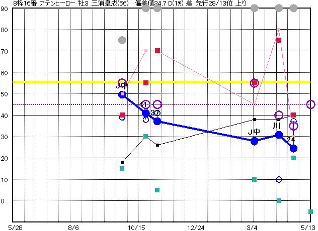The height and width of the screenshot is (231, 318).
Task: Click the 5/13 date label on x-axis
Action: 309,227
